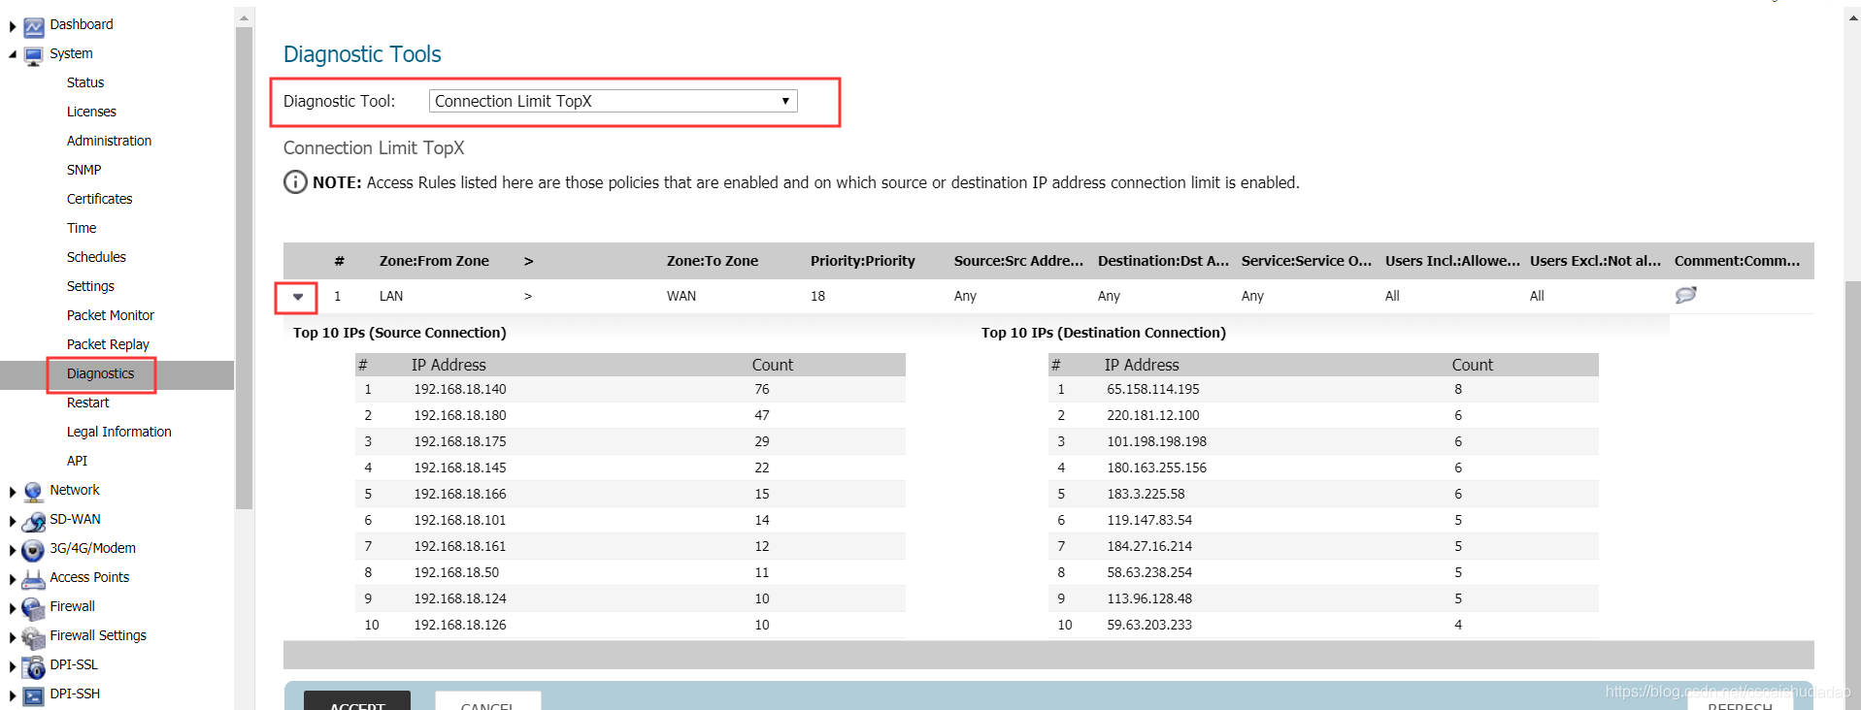Click the WAN to-zone cell
The height and width of the screenshot is (710, 1861).
tap(681, 296)
